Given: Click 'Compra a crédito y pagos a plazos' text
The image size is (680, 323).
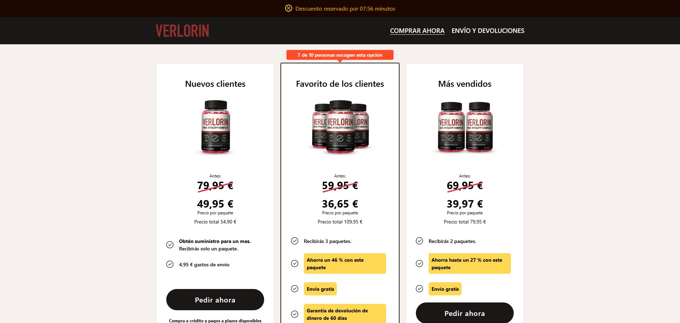Looking at the screenshot, I should coord(215,321).
